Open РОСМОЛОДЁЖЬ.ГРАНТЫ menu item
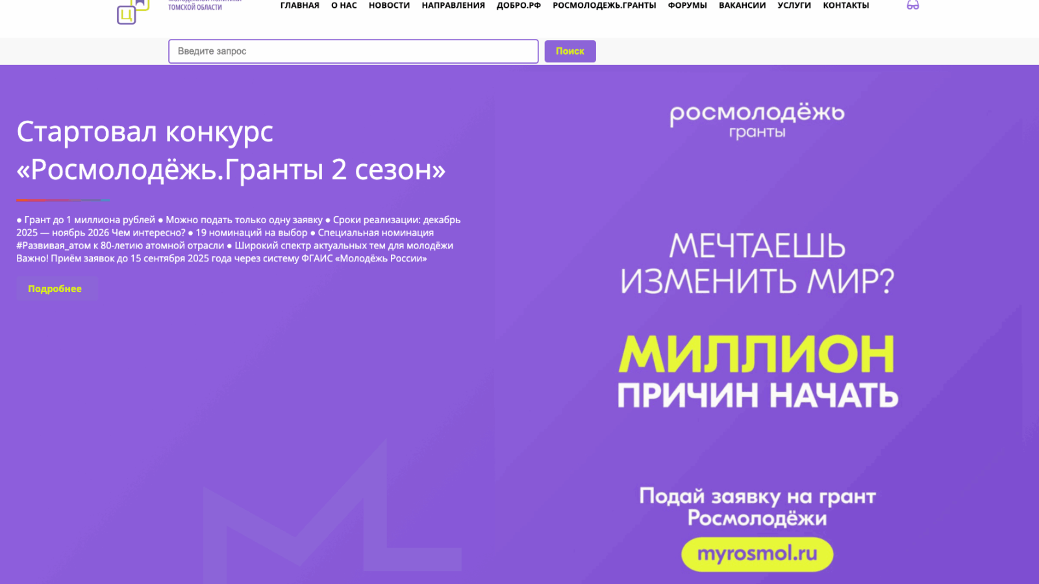The height and width of the screenshot is (584, 1039). [x=605, y=5]
